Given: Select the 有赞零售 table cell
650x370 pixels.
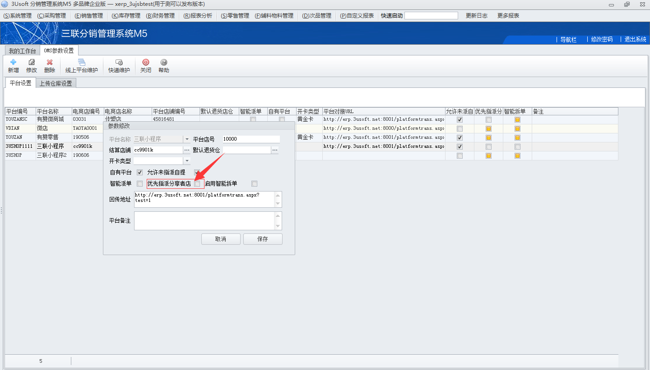Looking at the screenshot, I should (x=54, y=137).
